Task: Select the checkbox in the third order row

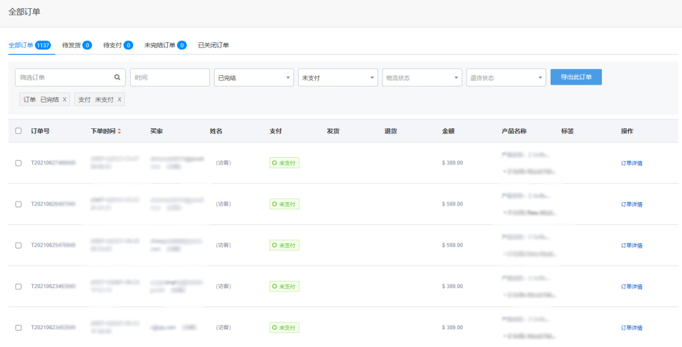Action: [x=18, y=245]
